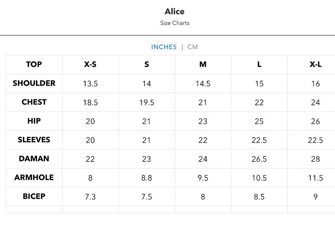Click the DAMAN row label
Image resolution: width=335 pixels, height=226 pixels.
pos(34,159)
